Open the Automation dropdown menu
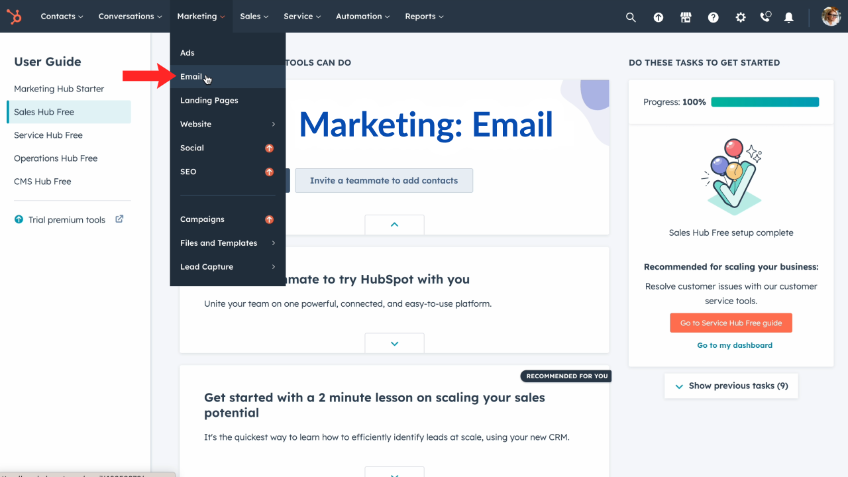The image size is (848, 477). pyautogui.click(x=362, y=17)
